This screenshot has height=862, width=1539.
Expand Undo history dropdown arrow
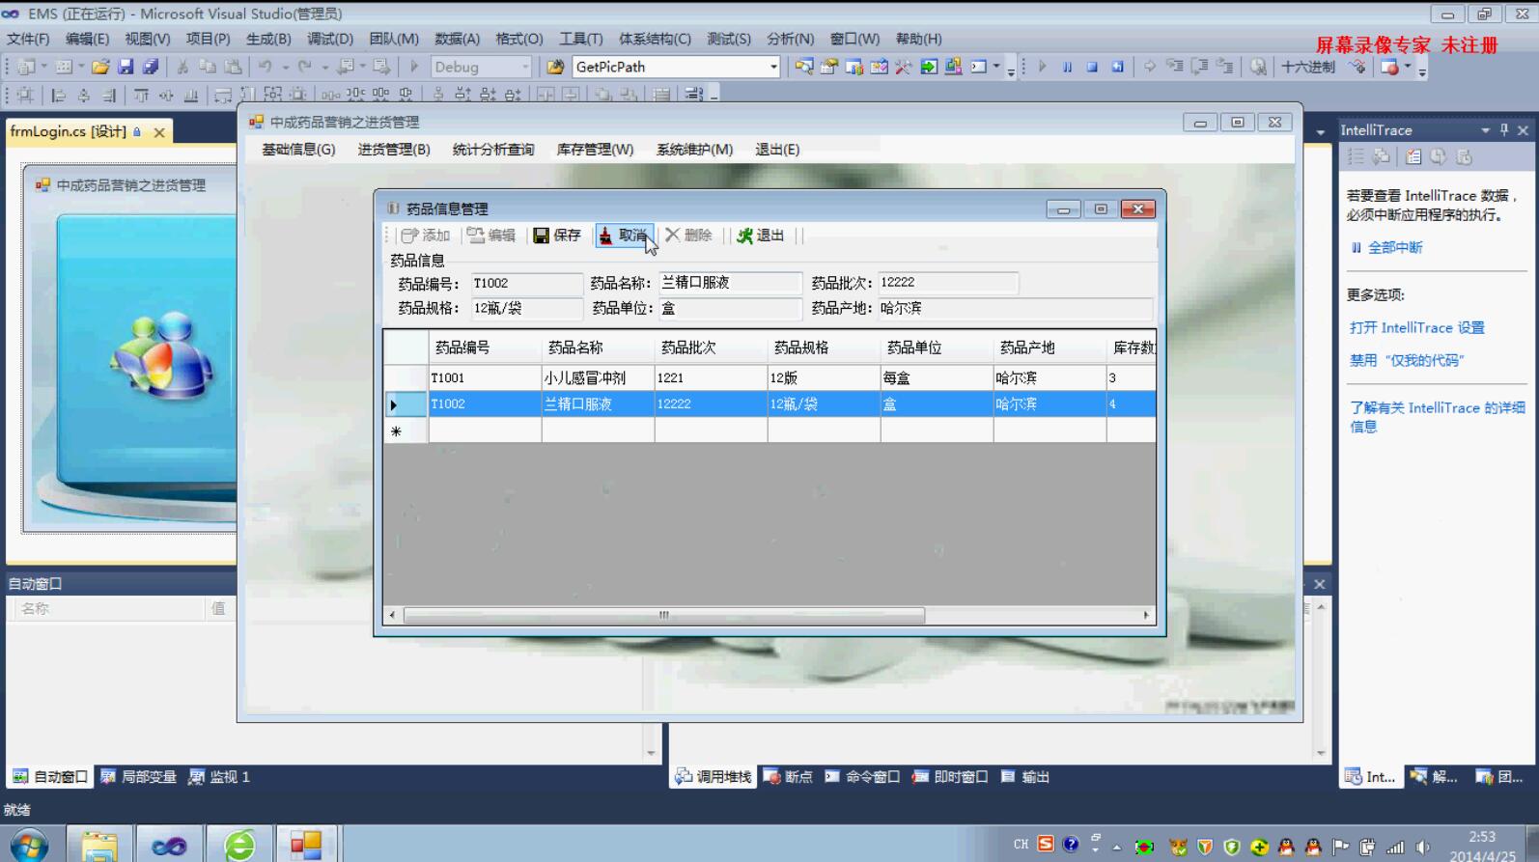click(285, 67)
